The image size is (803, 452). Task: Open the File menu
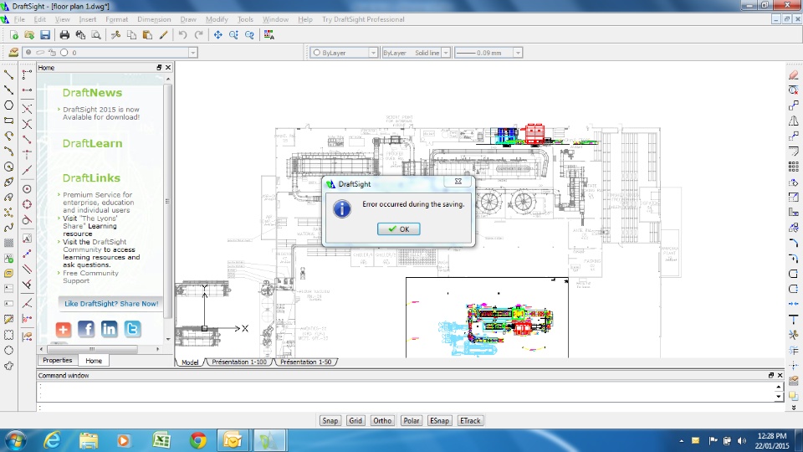pyautogui.click(x=19, y=19)
